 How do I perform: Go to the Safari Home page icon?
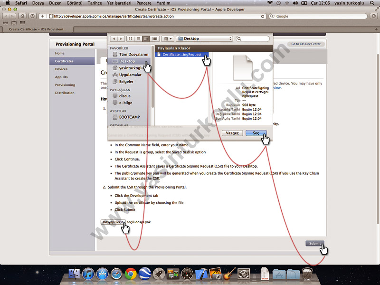pyautogui.click(x=22, y=16)
